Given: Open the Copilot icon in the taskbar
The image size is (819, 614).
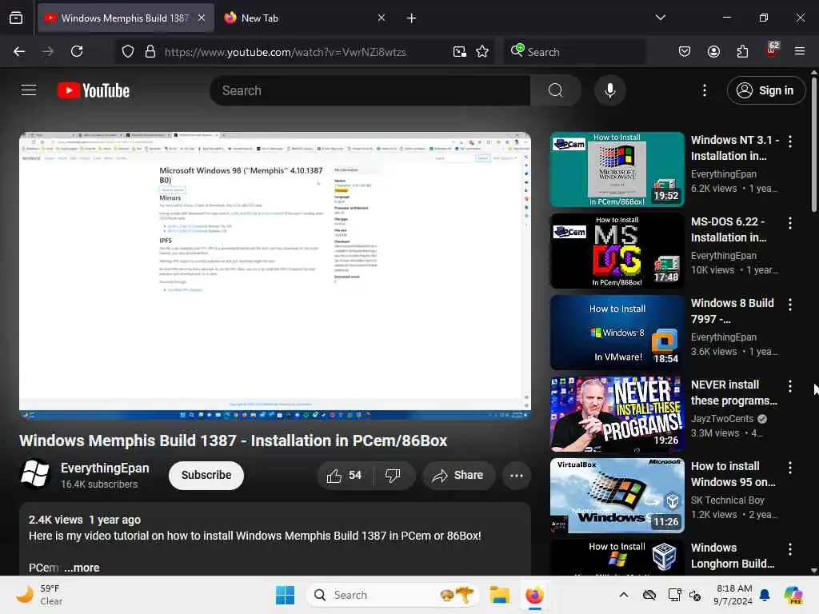Looking at the screenshot, I should click(793, 595).
